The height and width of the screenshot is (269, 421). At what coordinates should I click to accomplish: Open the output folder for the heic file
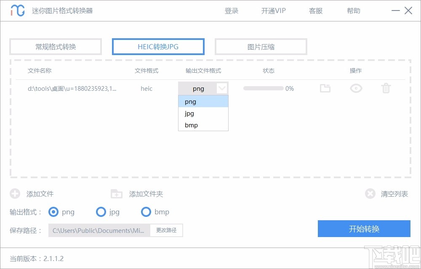(x=325, y=88)
